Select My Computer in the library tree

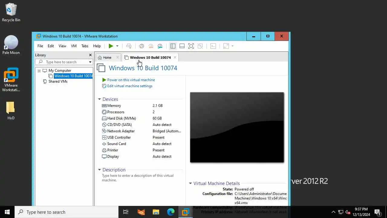tap(60, 71)
